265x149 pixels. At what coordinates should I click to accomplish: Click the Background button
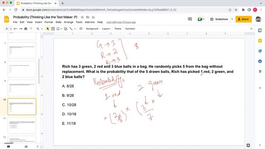pos(92,29)
